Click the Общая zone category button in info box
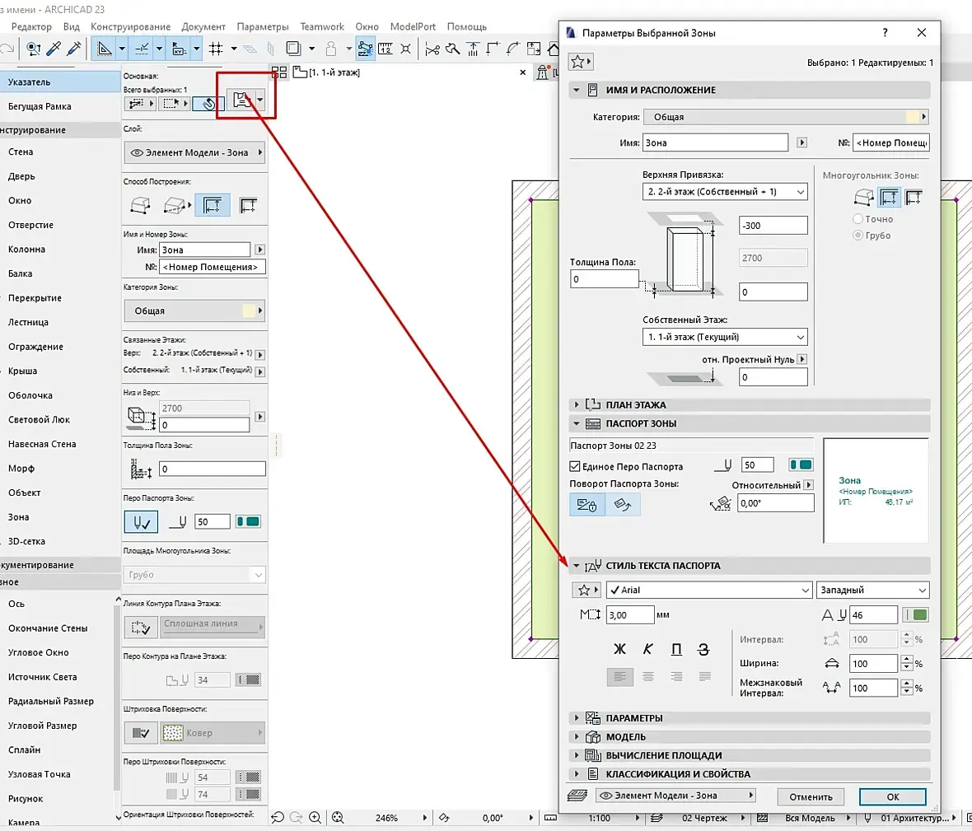Screen dimensions: 972x831 point(194,311)
